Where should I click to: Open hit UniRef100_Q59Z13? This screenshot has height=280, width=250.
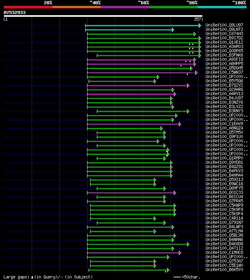click(224, 179)
